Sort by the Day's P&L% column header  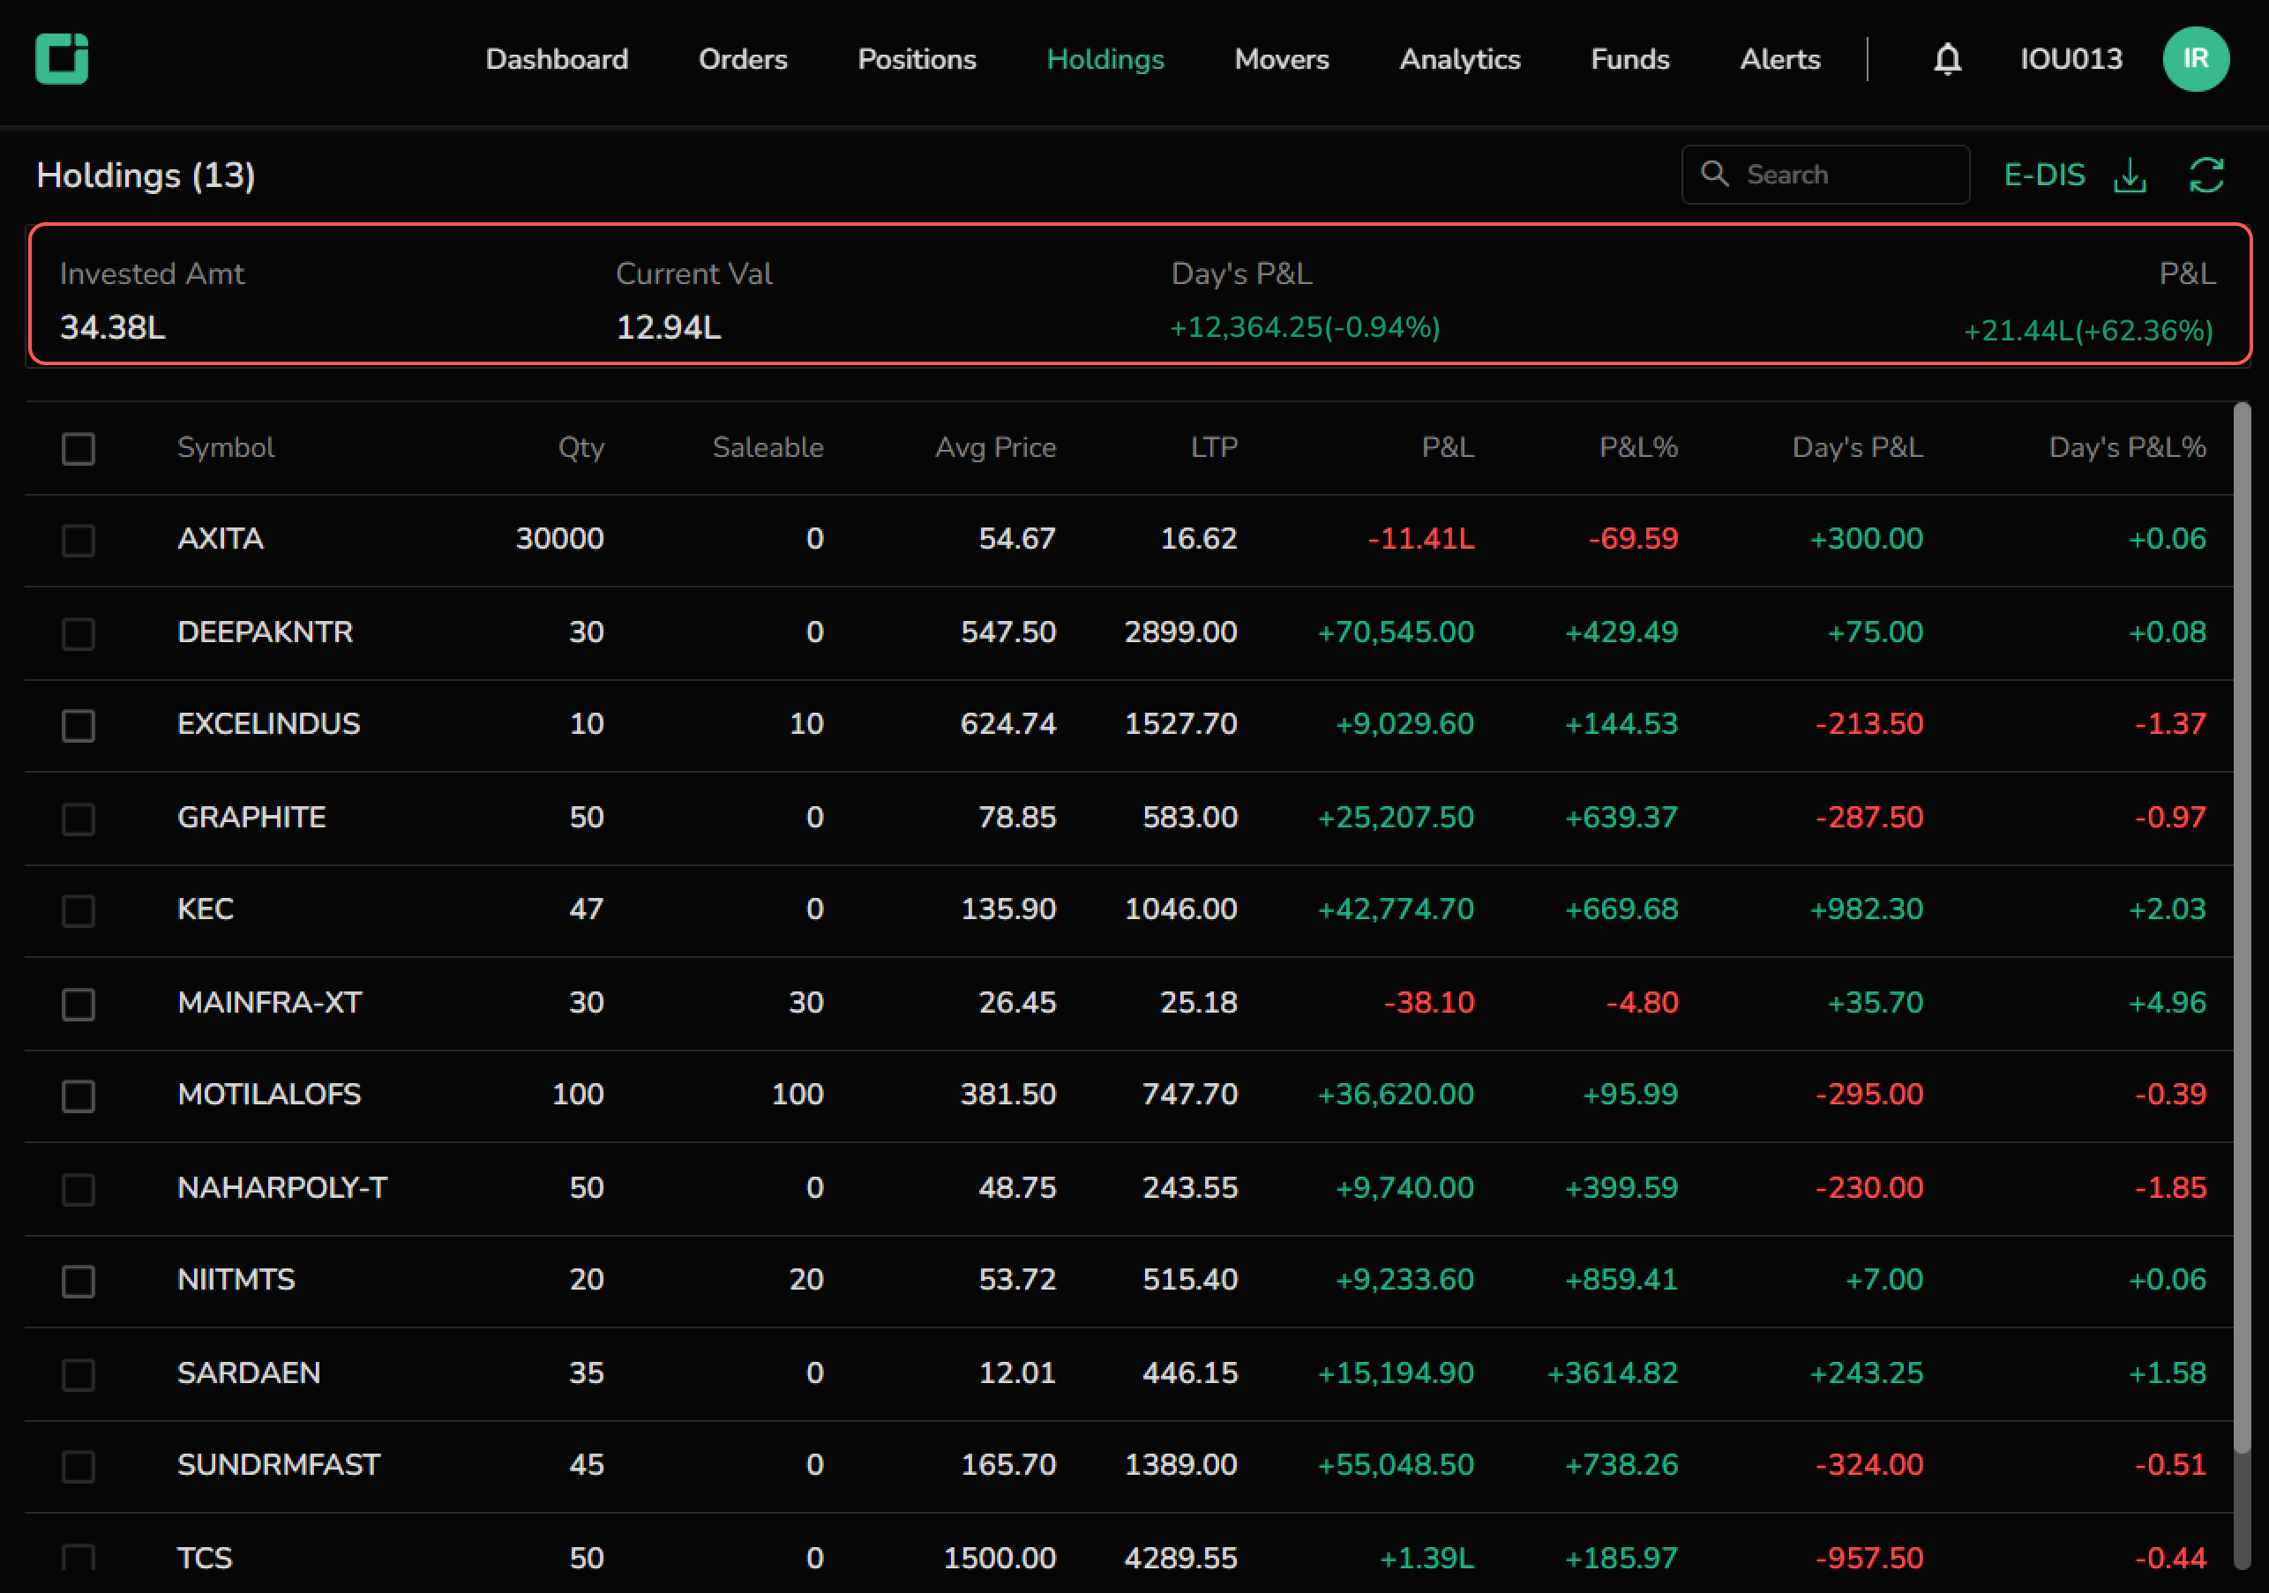click(2127, 448)
